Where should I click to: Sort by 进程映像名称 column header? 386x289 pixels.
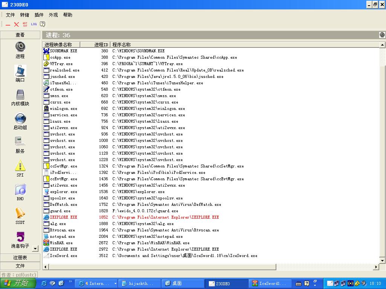tap(61, 44)
